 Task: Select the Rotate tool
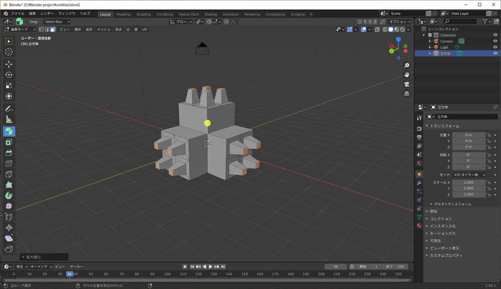pyautogui.click(x=9, y=75)
